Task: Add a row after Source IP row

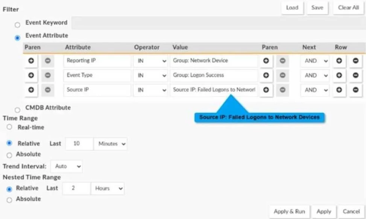Action: 339,90
